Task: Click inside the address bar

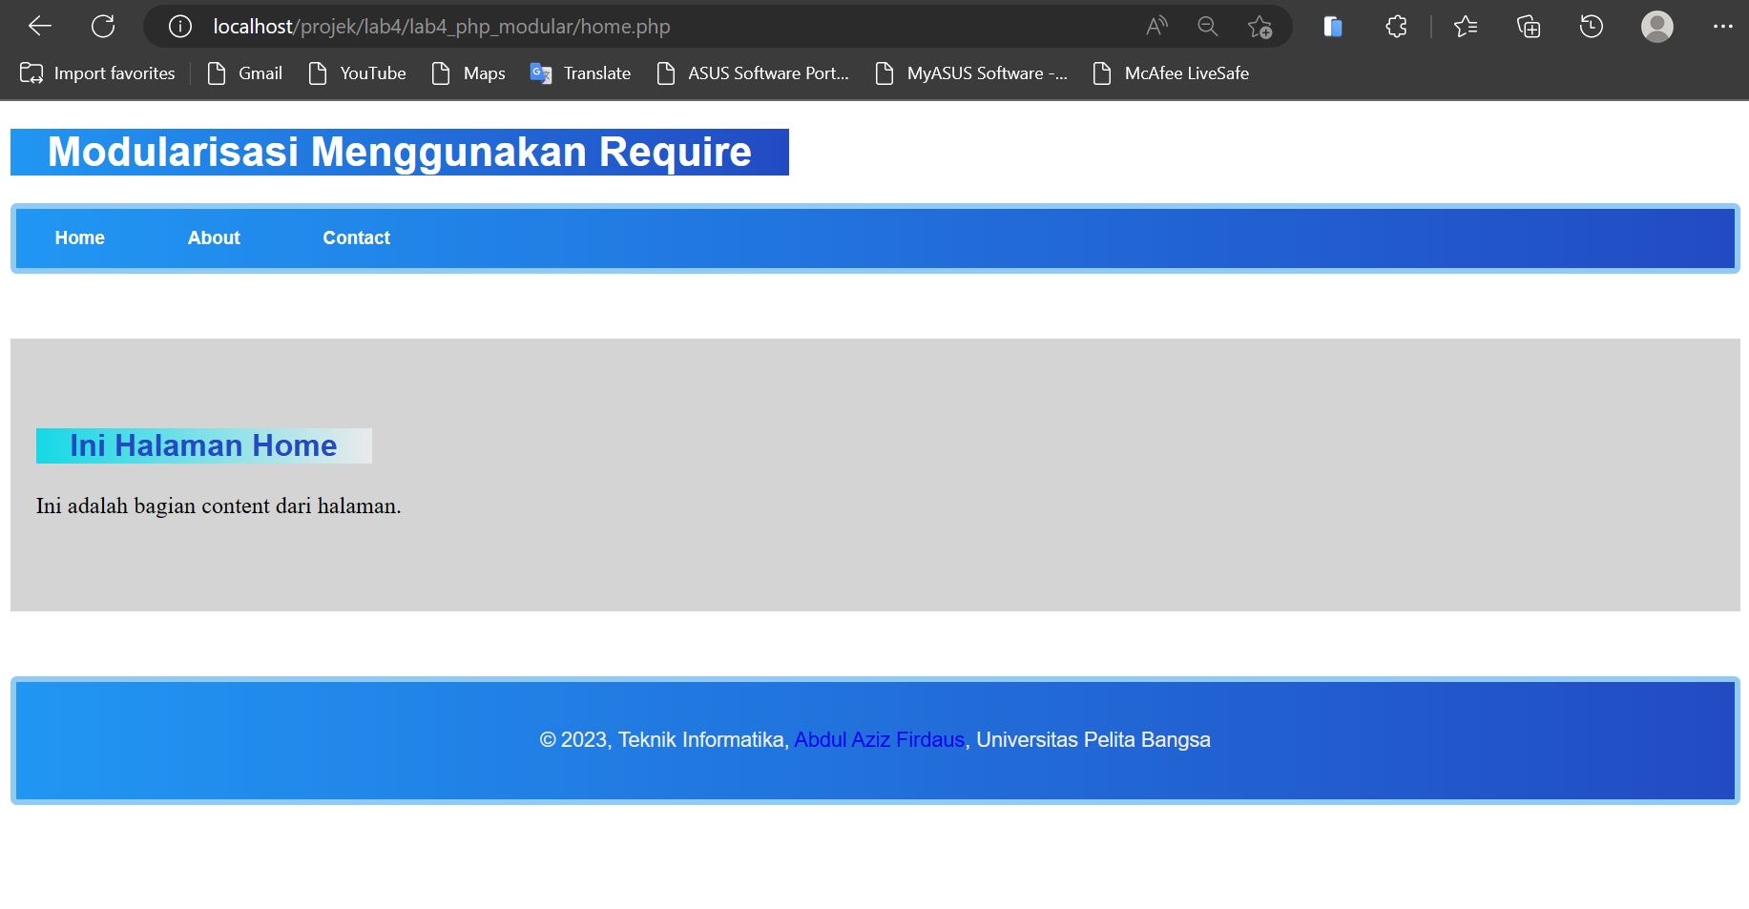Action: pyautogui.click(x=573, y=26)
